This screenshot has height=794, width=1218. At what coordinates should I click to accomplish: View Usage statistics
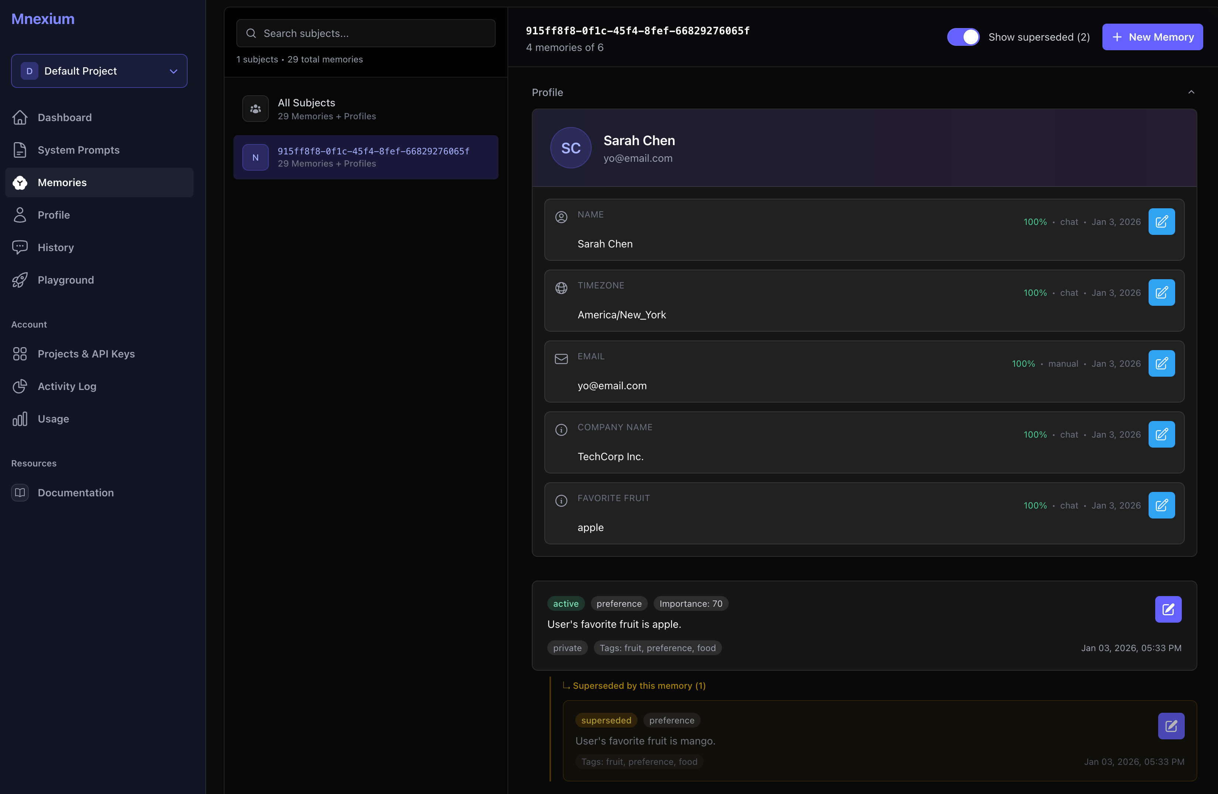pos(53,418)
